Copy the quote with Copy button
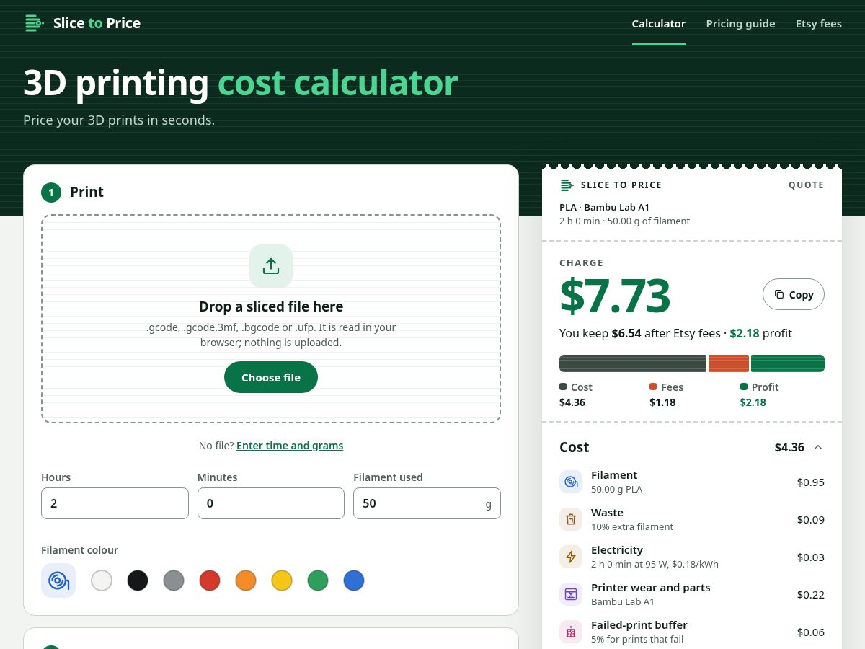 794,294
